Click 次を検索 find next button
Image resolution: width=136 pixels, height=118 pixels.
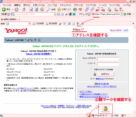38,23
